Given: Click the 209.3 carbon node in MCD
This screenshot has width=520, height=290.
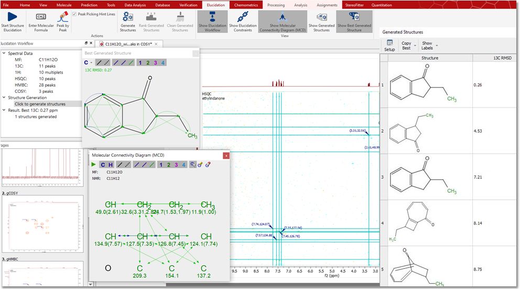Looking at the screenshot, I should point(139,272).
